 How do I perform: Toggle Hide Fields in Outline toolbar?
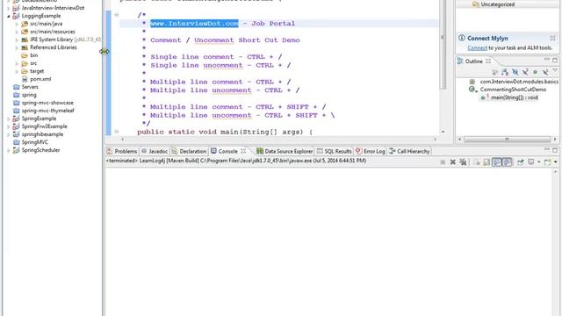tap(515, 72)
